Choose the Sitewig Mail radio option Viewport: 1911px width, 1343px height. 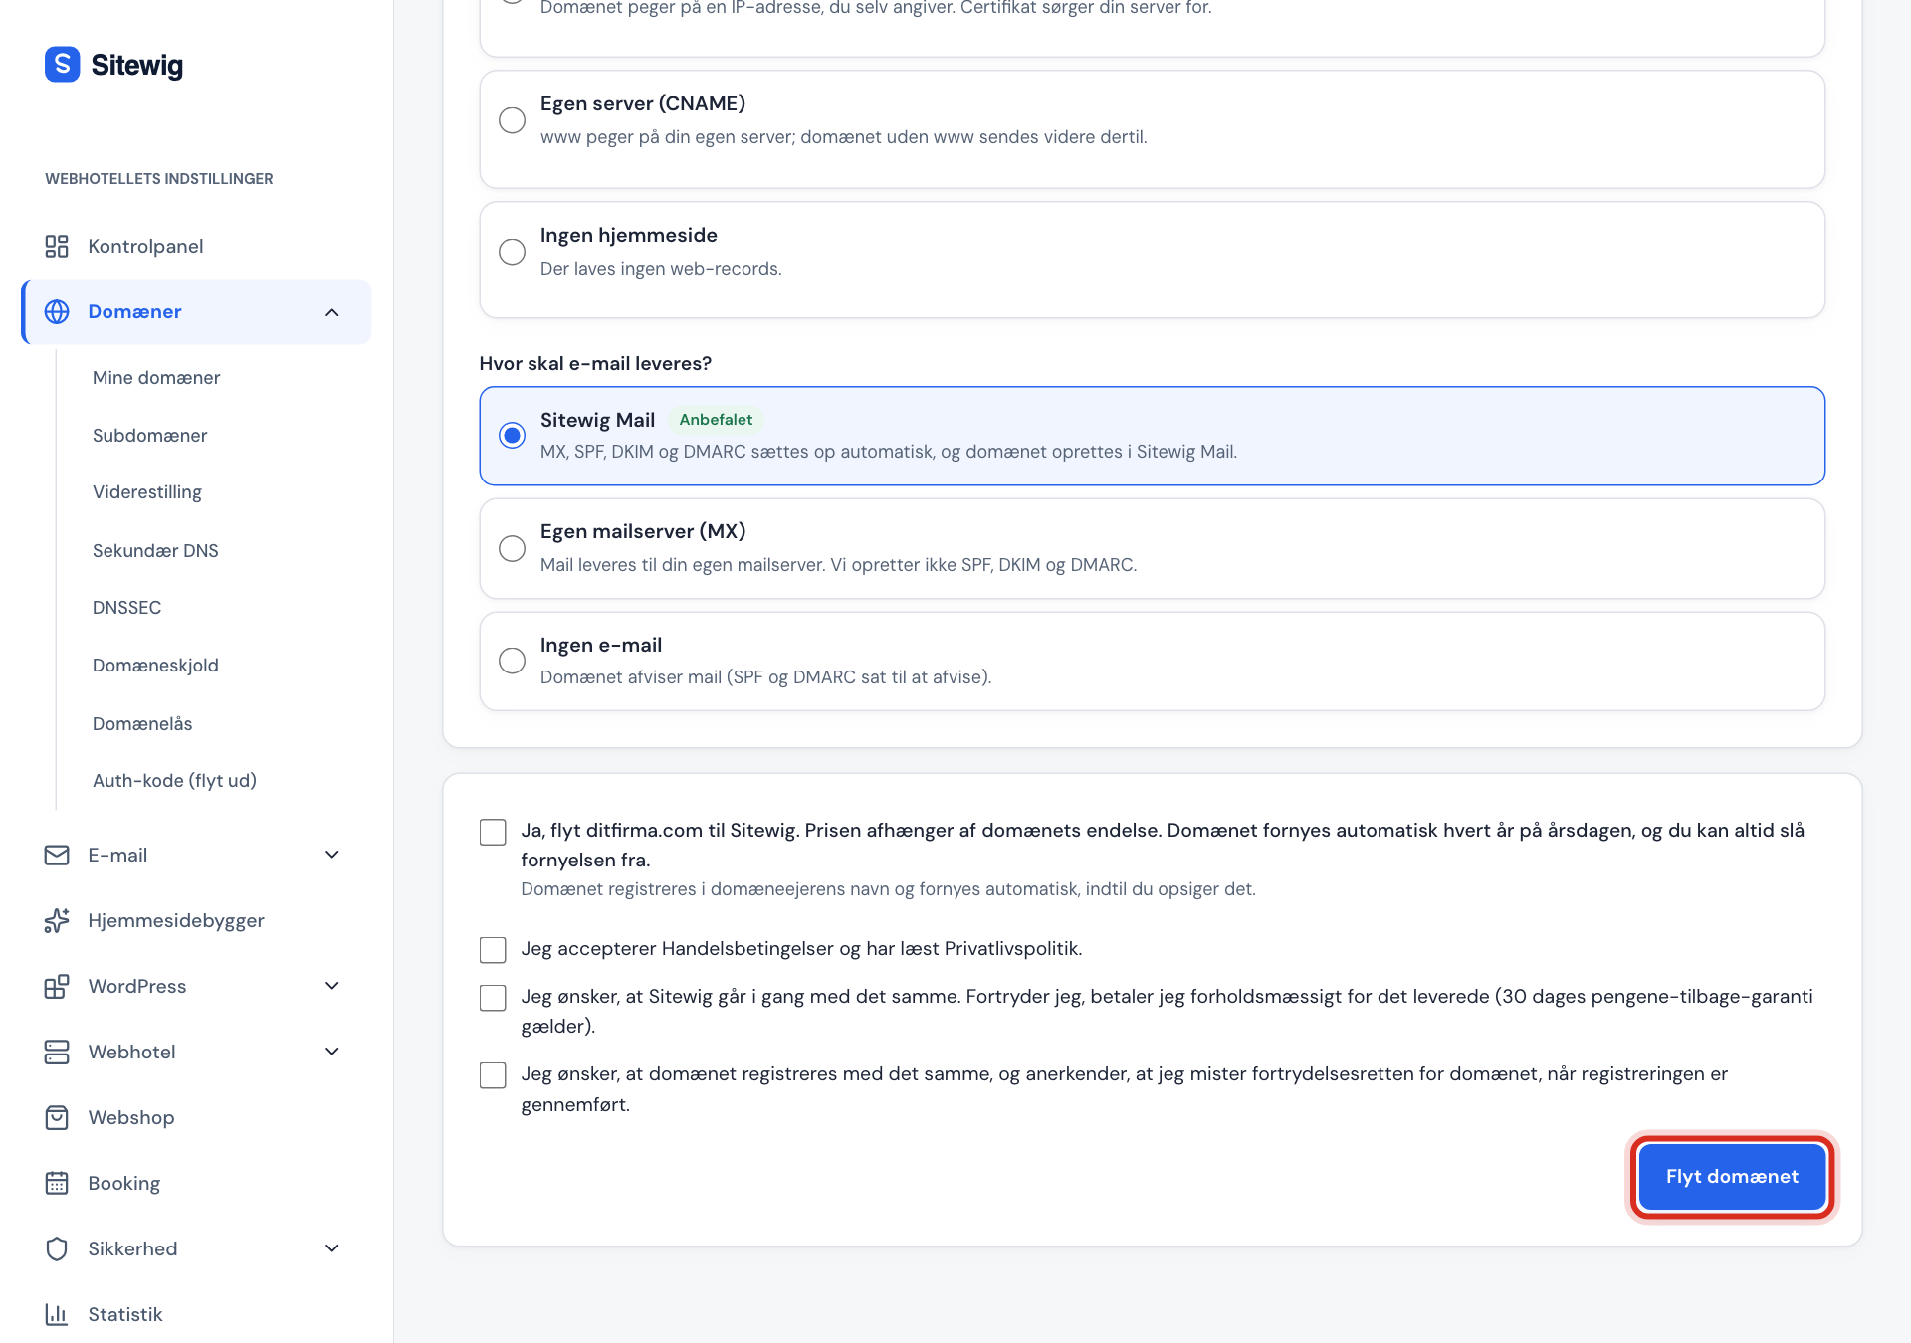point(512,435)
